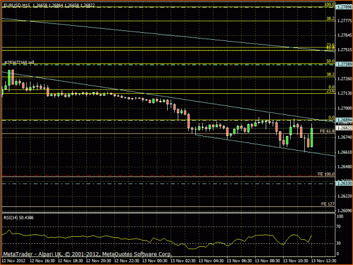
Task: Click the '13 Nov 04:30' time axis label
Action: (211, 261)
